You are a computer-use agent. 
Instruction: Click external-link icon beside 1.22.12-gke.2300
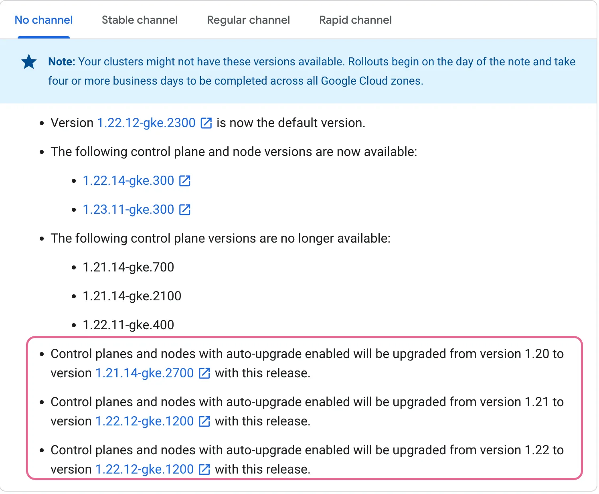(206, 123)
